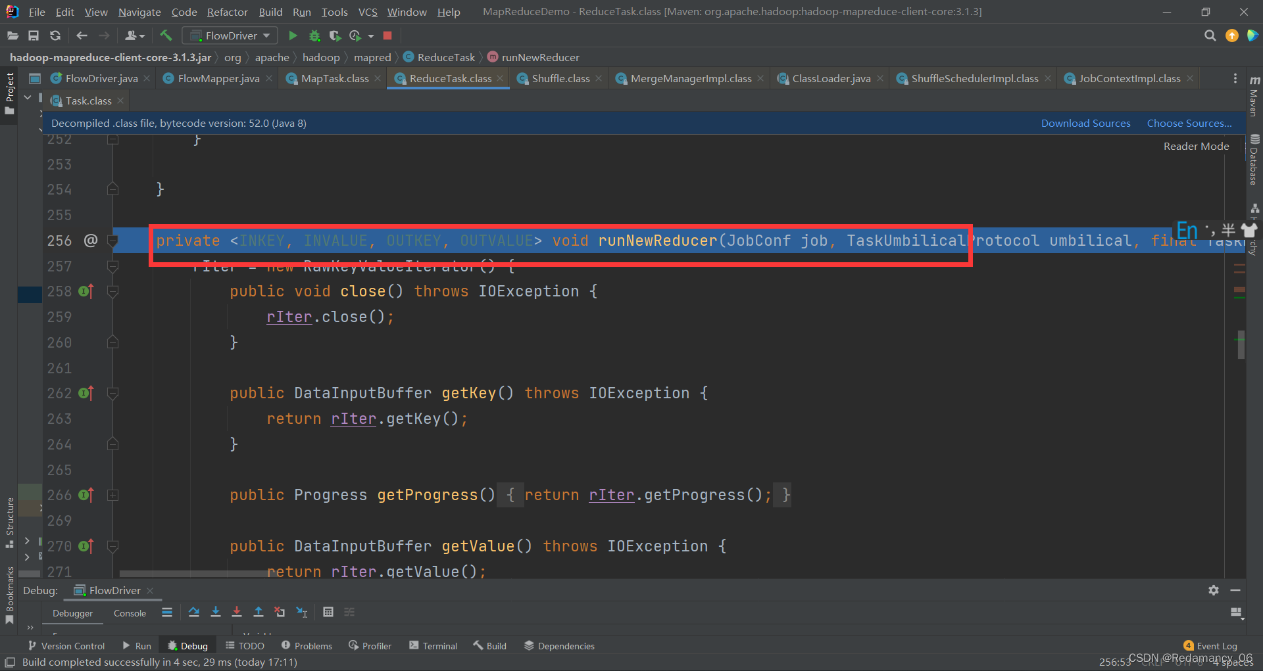
Task: Expand the hidden debugger side toolbar chevrons
Action: [30, 627]
